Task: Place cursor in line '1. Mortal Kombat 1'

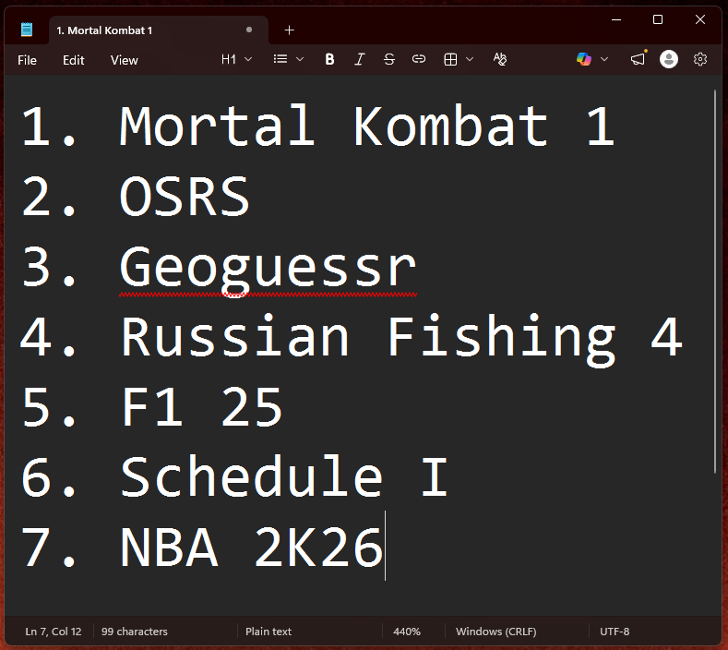Action: [318, 126]
